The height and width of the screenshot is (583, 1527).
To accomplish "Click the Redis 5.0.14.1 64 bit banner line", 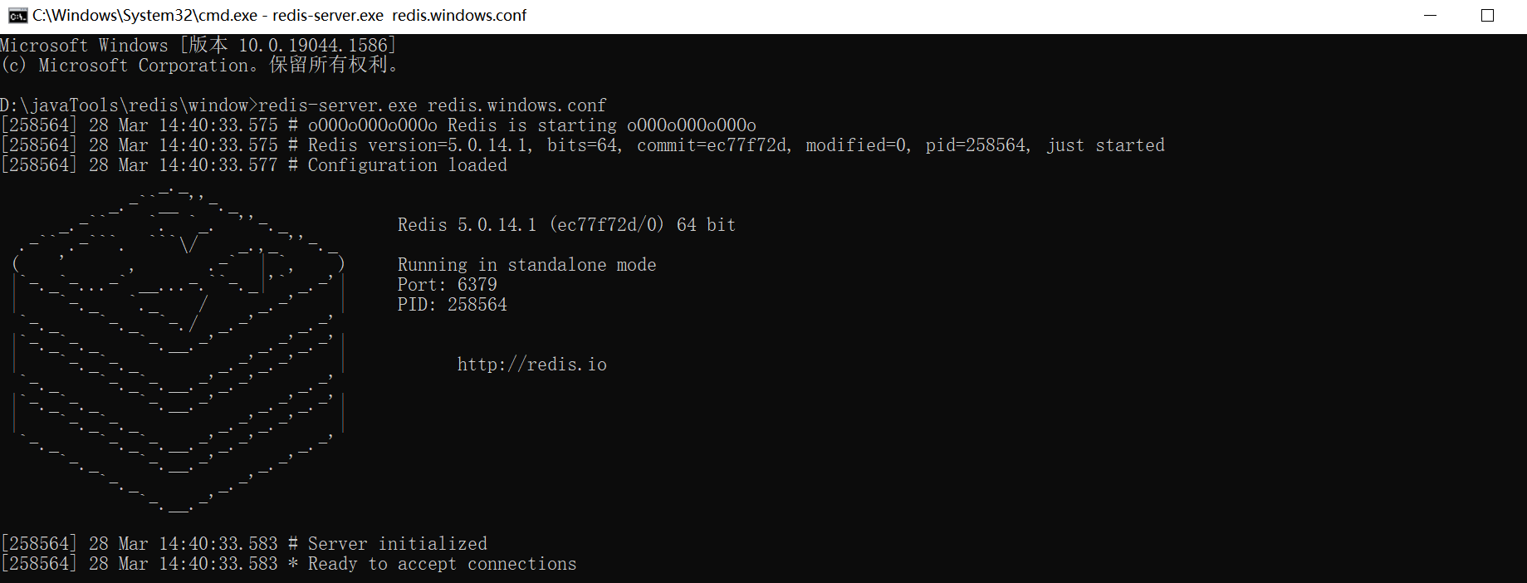I will click(x=566, y=225).
